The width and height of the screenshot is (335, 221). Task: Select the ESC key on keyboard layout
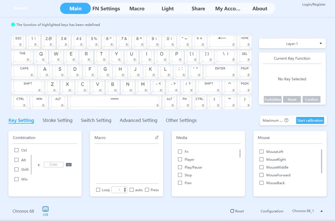[18, 41]
